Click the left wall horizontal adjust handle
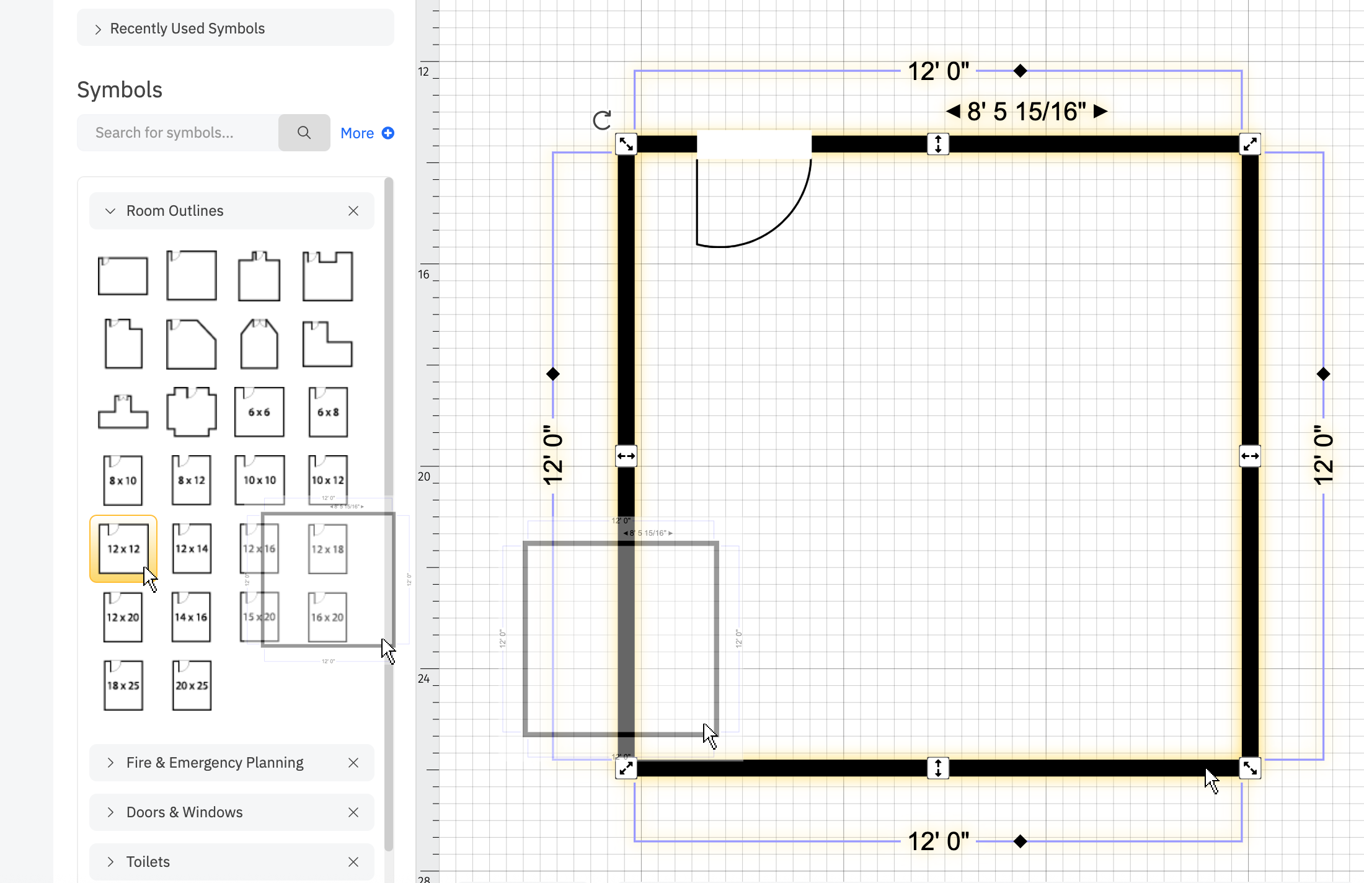Viewport: 1364px width, 883px height. click(626, 456)
